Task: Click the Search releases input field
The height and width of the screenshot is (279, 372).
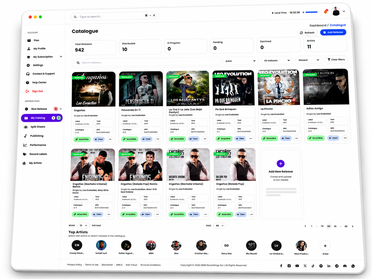Action: [147, 62]
